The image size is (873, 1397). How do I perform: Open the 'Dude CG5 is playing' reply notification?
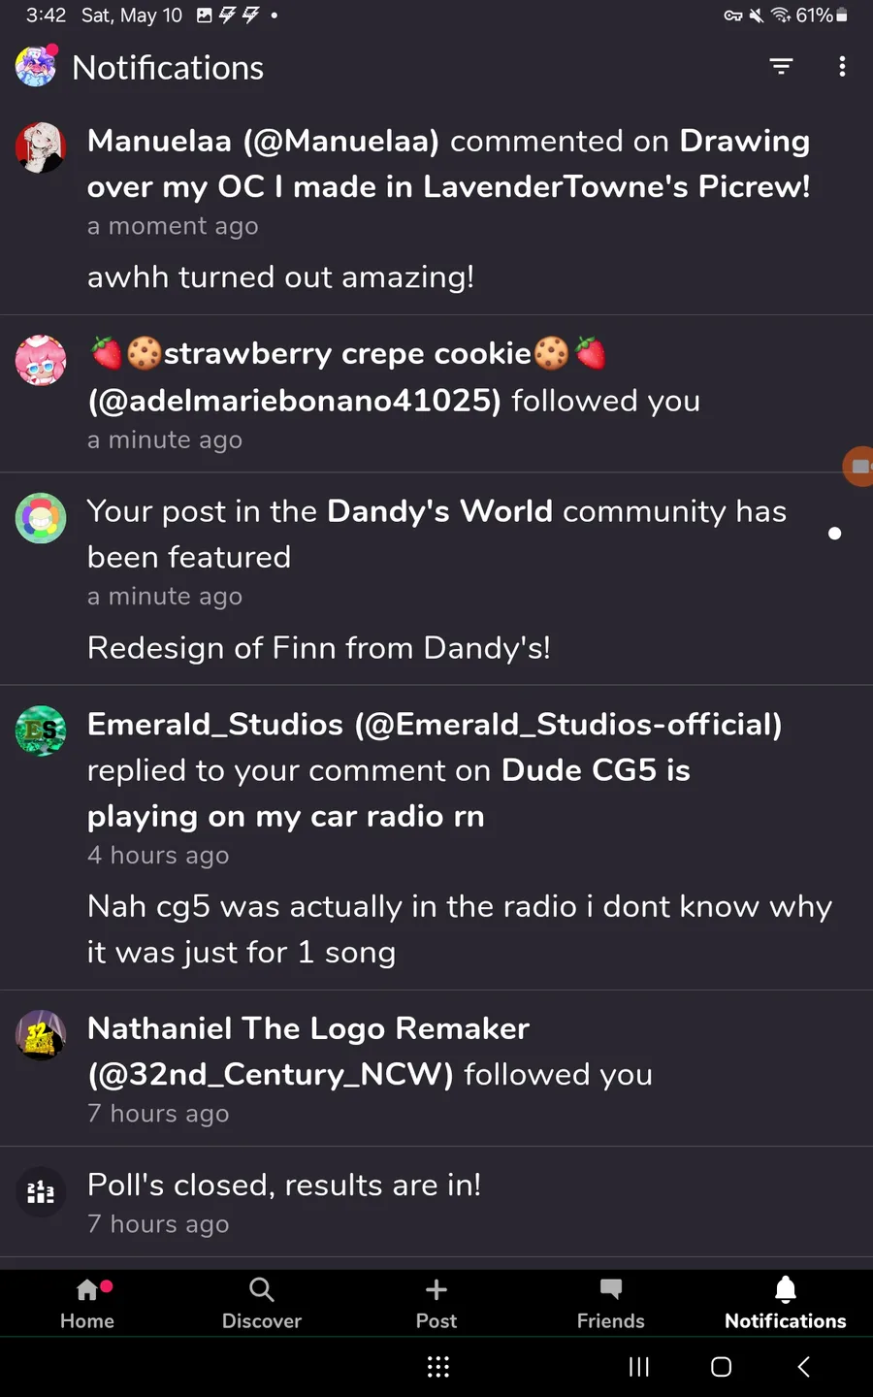coord(436,837)
